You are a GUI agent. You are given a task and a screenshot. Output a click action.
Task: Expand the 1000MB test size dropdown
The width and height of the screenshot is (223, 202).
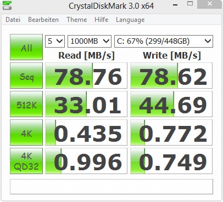point(90,41)
